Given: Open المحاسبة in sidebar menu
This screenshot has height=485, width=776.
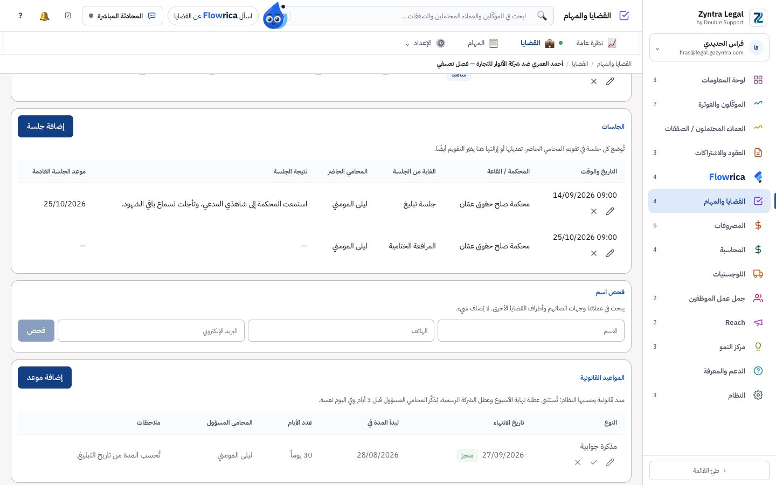Looking at the screenshot, I should pos(709,250).
